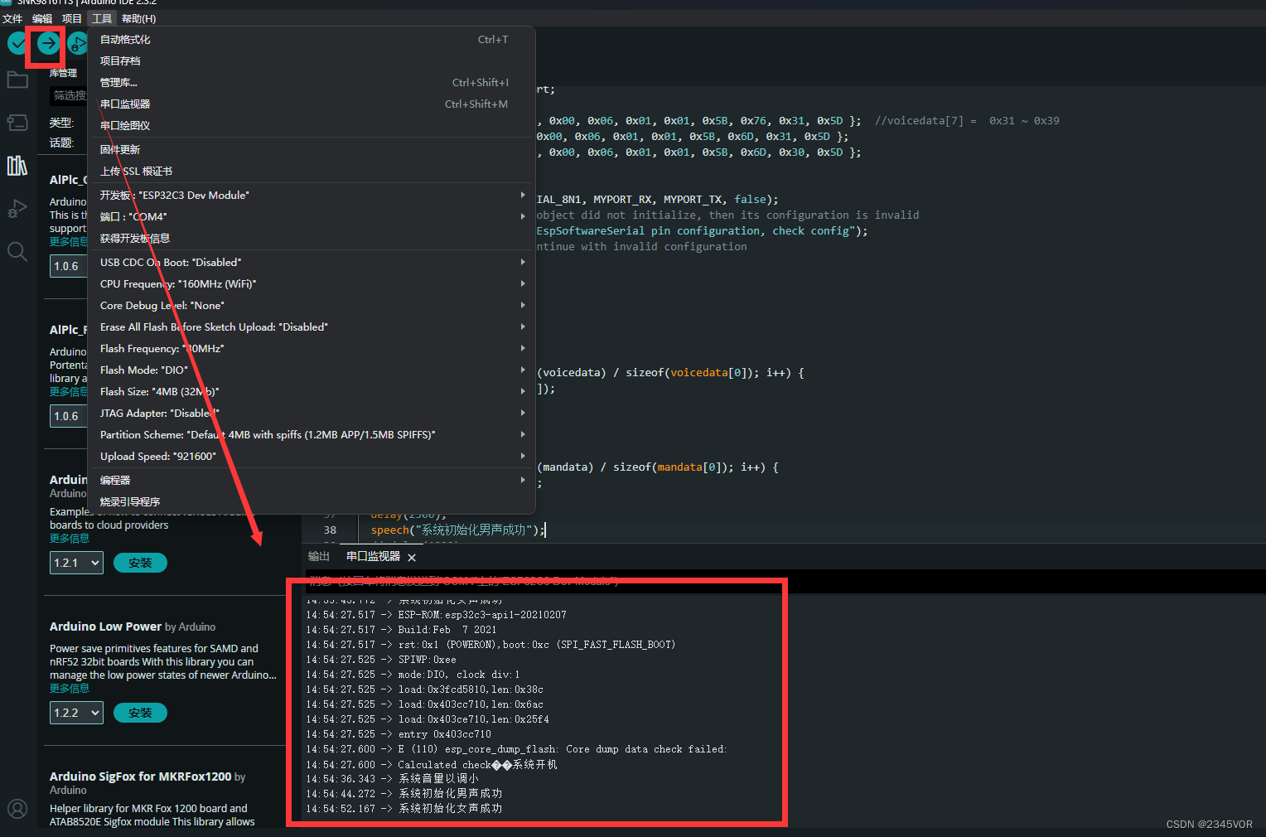Open the Search sidebar icon
This screenshot has width=1266, height=837.
17,251
